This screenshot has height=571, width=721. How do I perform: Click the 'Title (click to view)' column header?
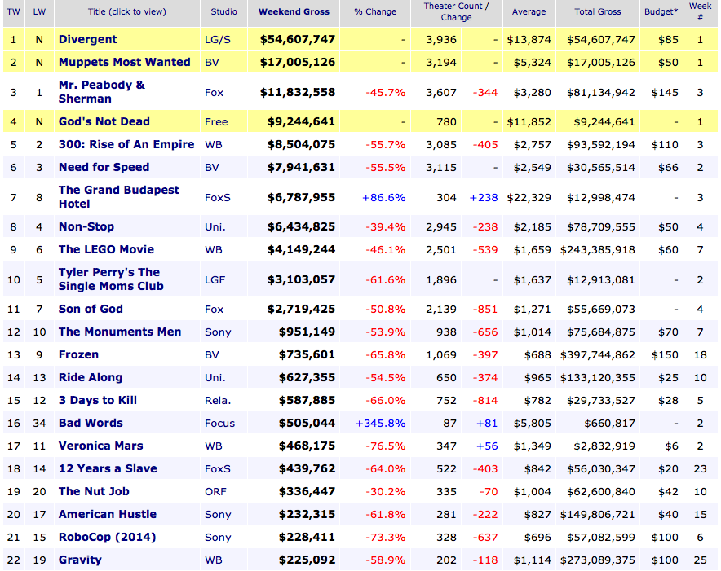point(127,12)
